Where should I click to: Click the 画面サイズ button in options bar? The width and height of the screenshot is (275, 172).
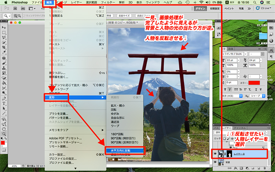[124, 16]
